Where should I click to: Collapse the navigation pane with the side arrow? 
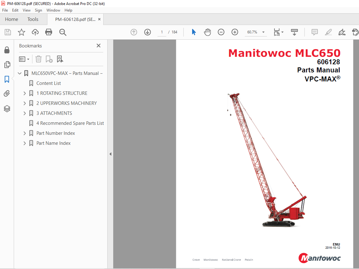[110, 154]
